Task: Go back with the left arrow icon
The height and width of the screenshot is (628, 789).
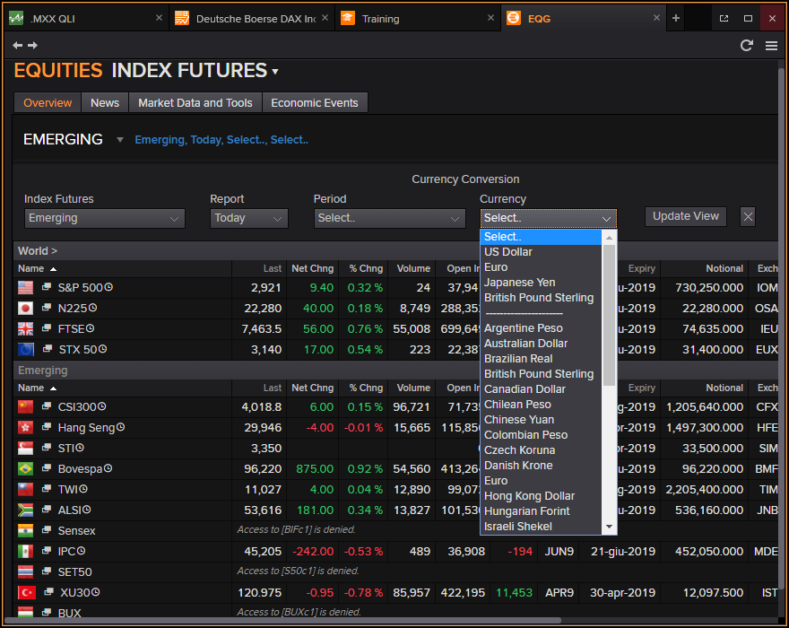Action: [x=18, y=46]
